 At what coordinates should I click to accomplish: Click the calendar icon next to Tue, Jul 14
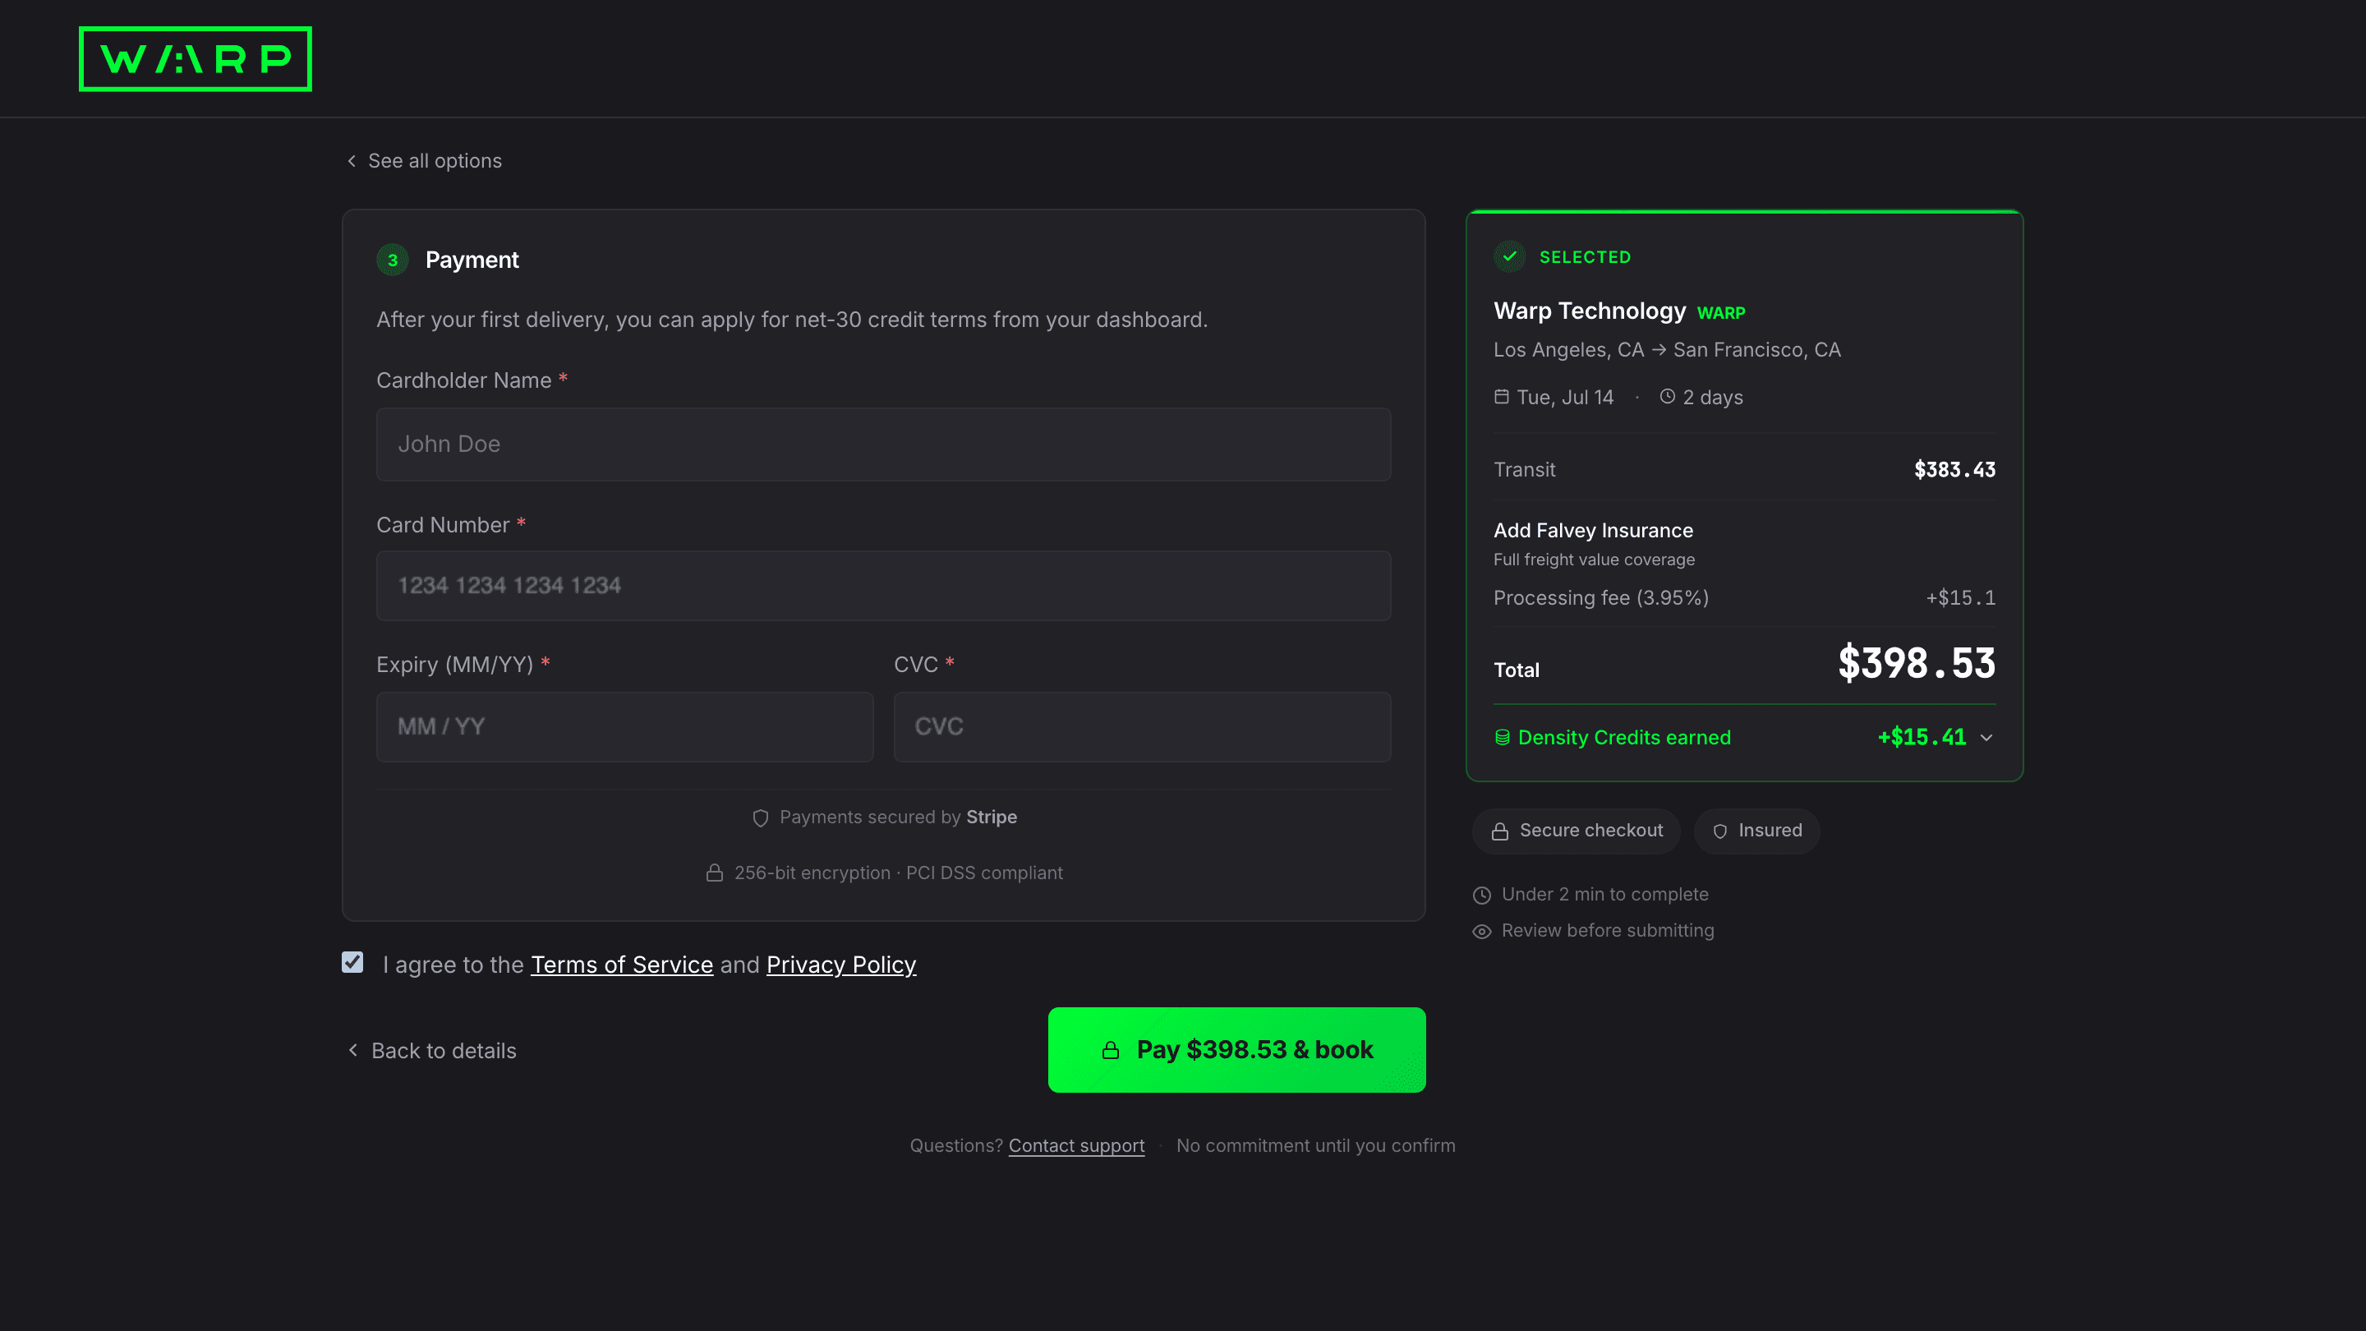(x=1502, y=397)
